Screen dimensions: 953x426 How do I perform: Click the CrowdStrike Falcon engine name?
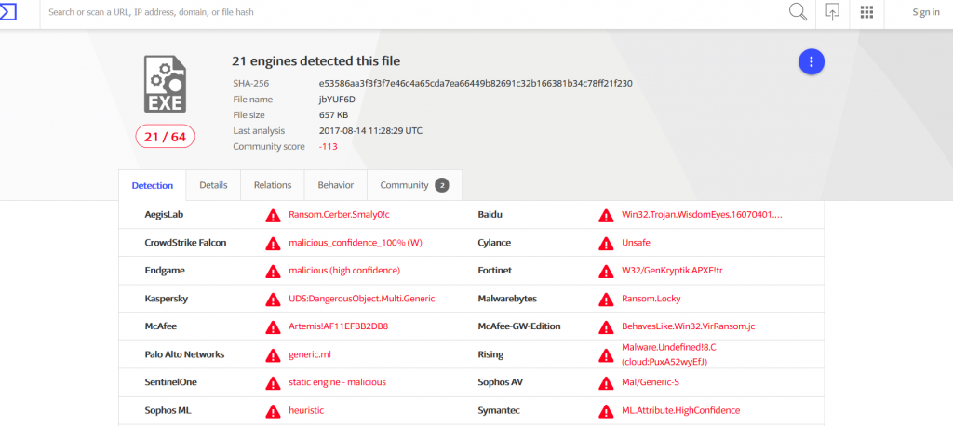coord(185,243)
